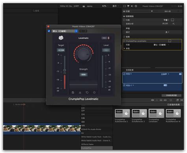Click the channel icon on second 对白-1 row
The width and height of the screenshot is (187, 153).
(165, 85)
